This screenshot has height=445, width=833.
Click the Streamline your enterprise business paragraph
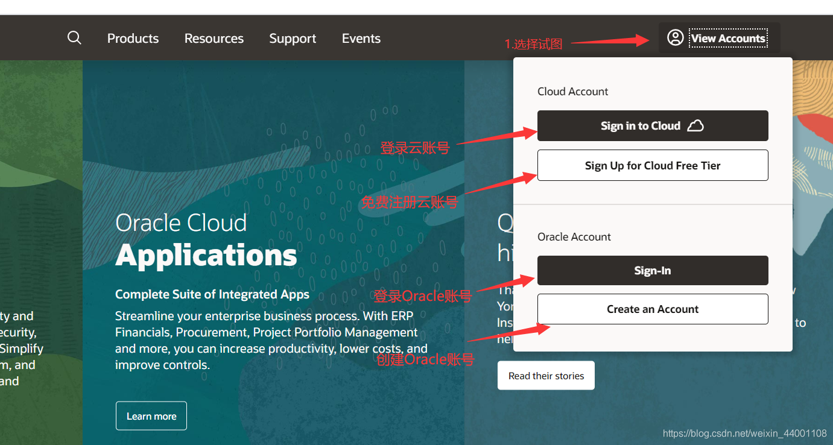[271, 341]
